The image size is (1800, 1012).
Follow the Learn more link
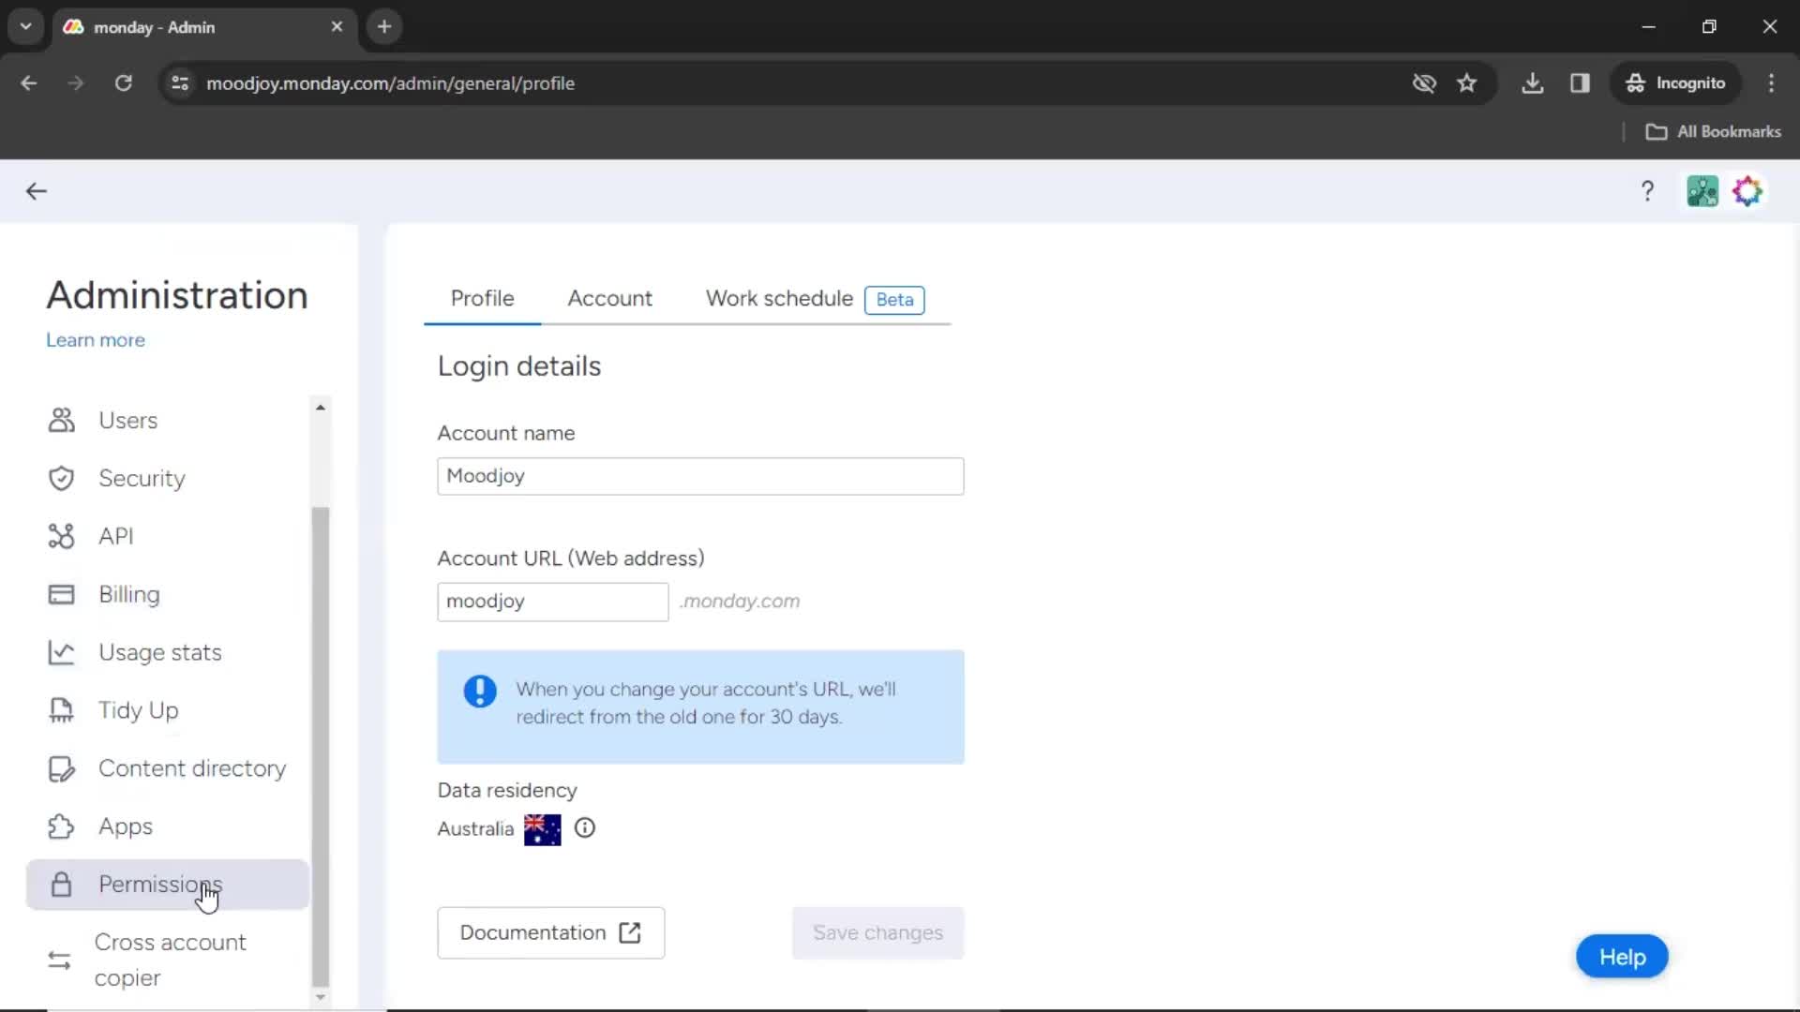coord(96,340)
